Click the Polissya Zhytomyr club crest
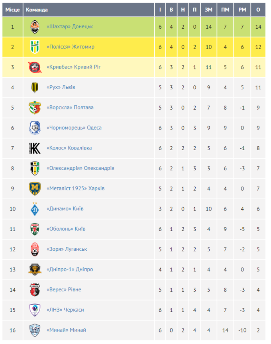 (x=35, y=47)
